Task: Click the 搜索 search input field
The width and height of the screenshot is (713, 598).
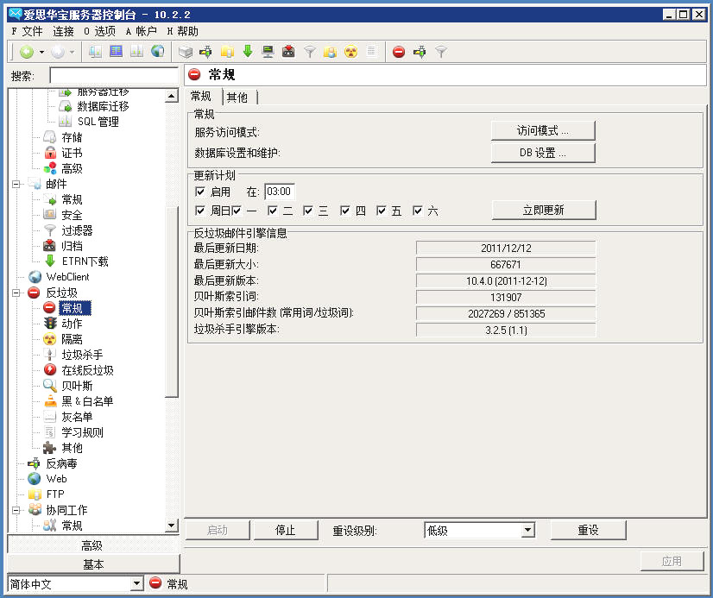Action: coord(114,75)
